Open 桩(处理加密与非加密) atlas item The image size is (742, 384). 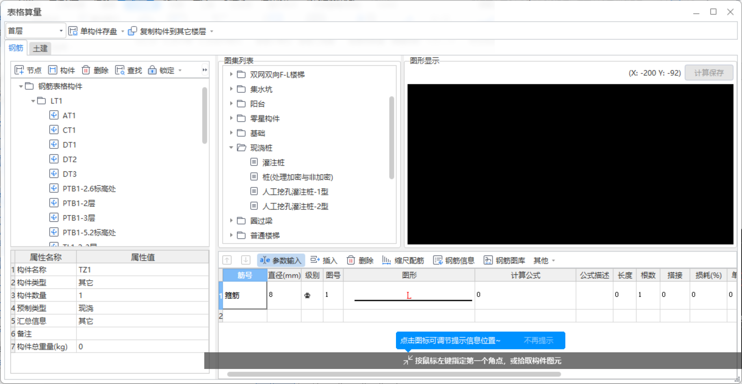click(x=298, y=177)
